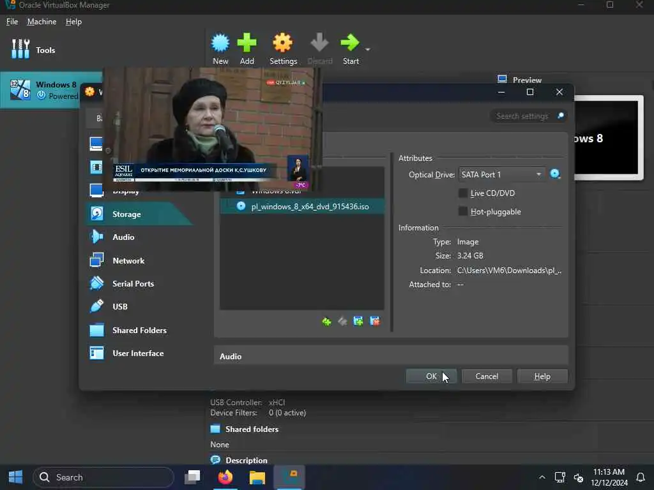The height and width of the screenshot is (490, 654).
Task: Click the add controller icon below storage tree
Action: pyautogui.click(x=326, y=322)
